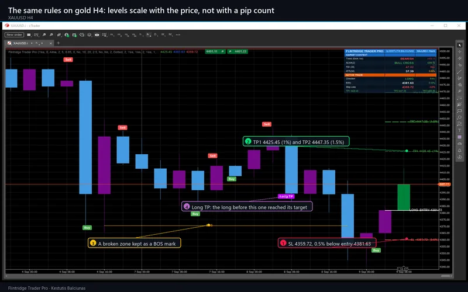Image resolution: width=468 pixels, height=292 pixels.
Task: Click the LONG ENTRY 4381.63 line label
Action: [425, 210]
